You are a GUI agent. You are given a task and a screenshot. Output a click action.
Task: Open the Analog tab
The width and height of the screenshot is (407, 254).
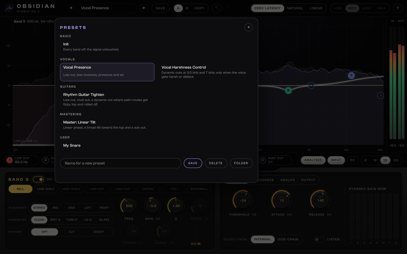(287, 180)
